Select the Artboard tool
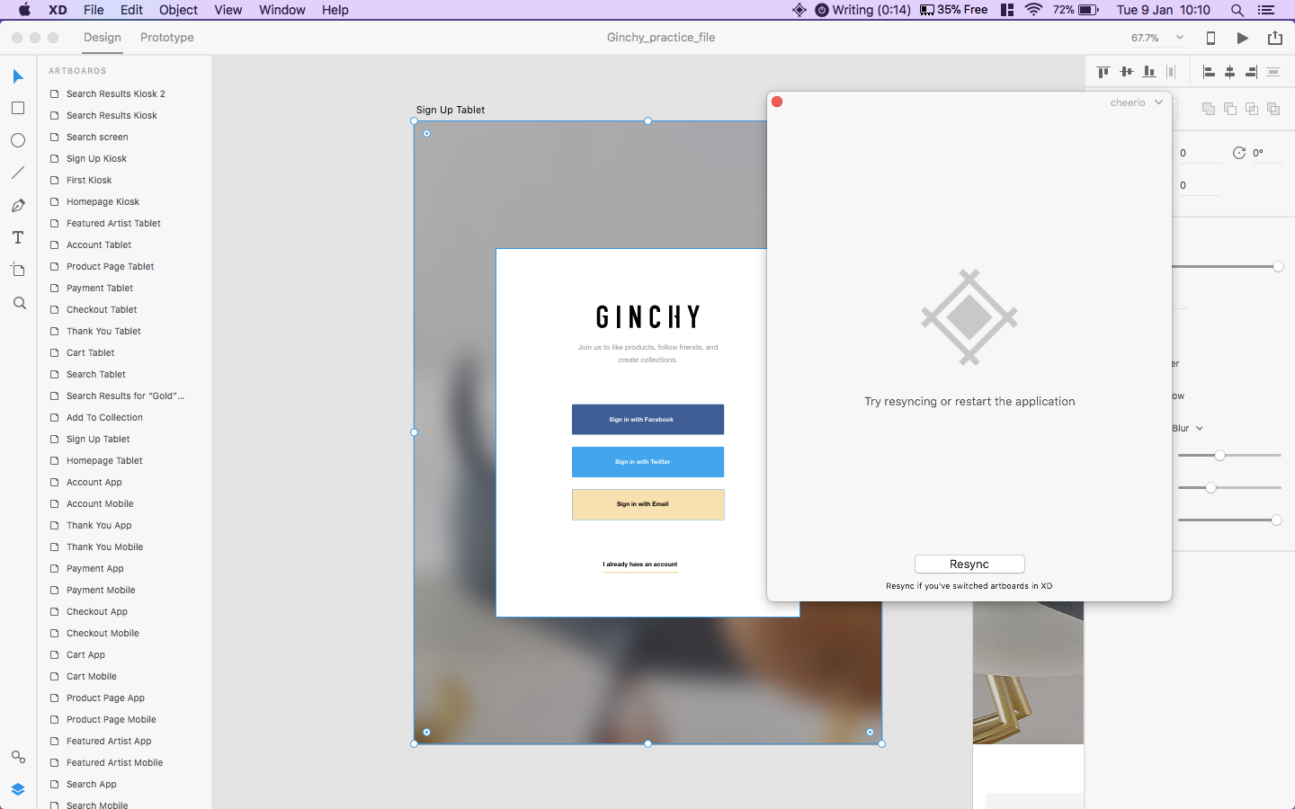 (18, 270)
